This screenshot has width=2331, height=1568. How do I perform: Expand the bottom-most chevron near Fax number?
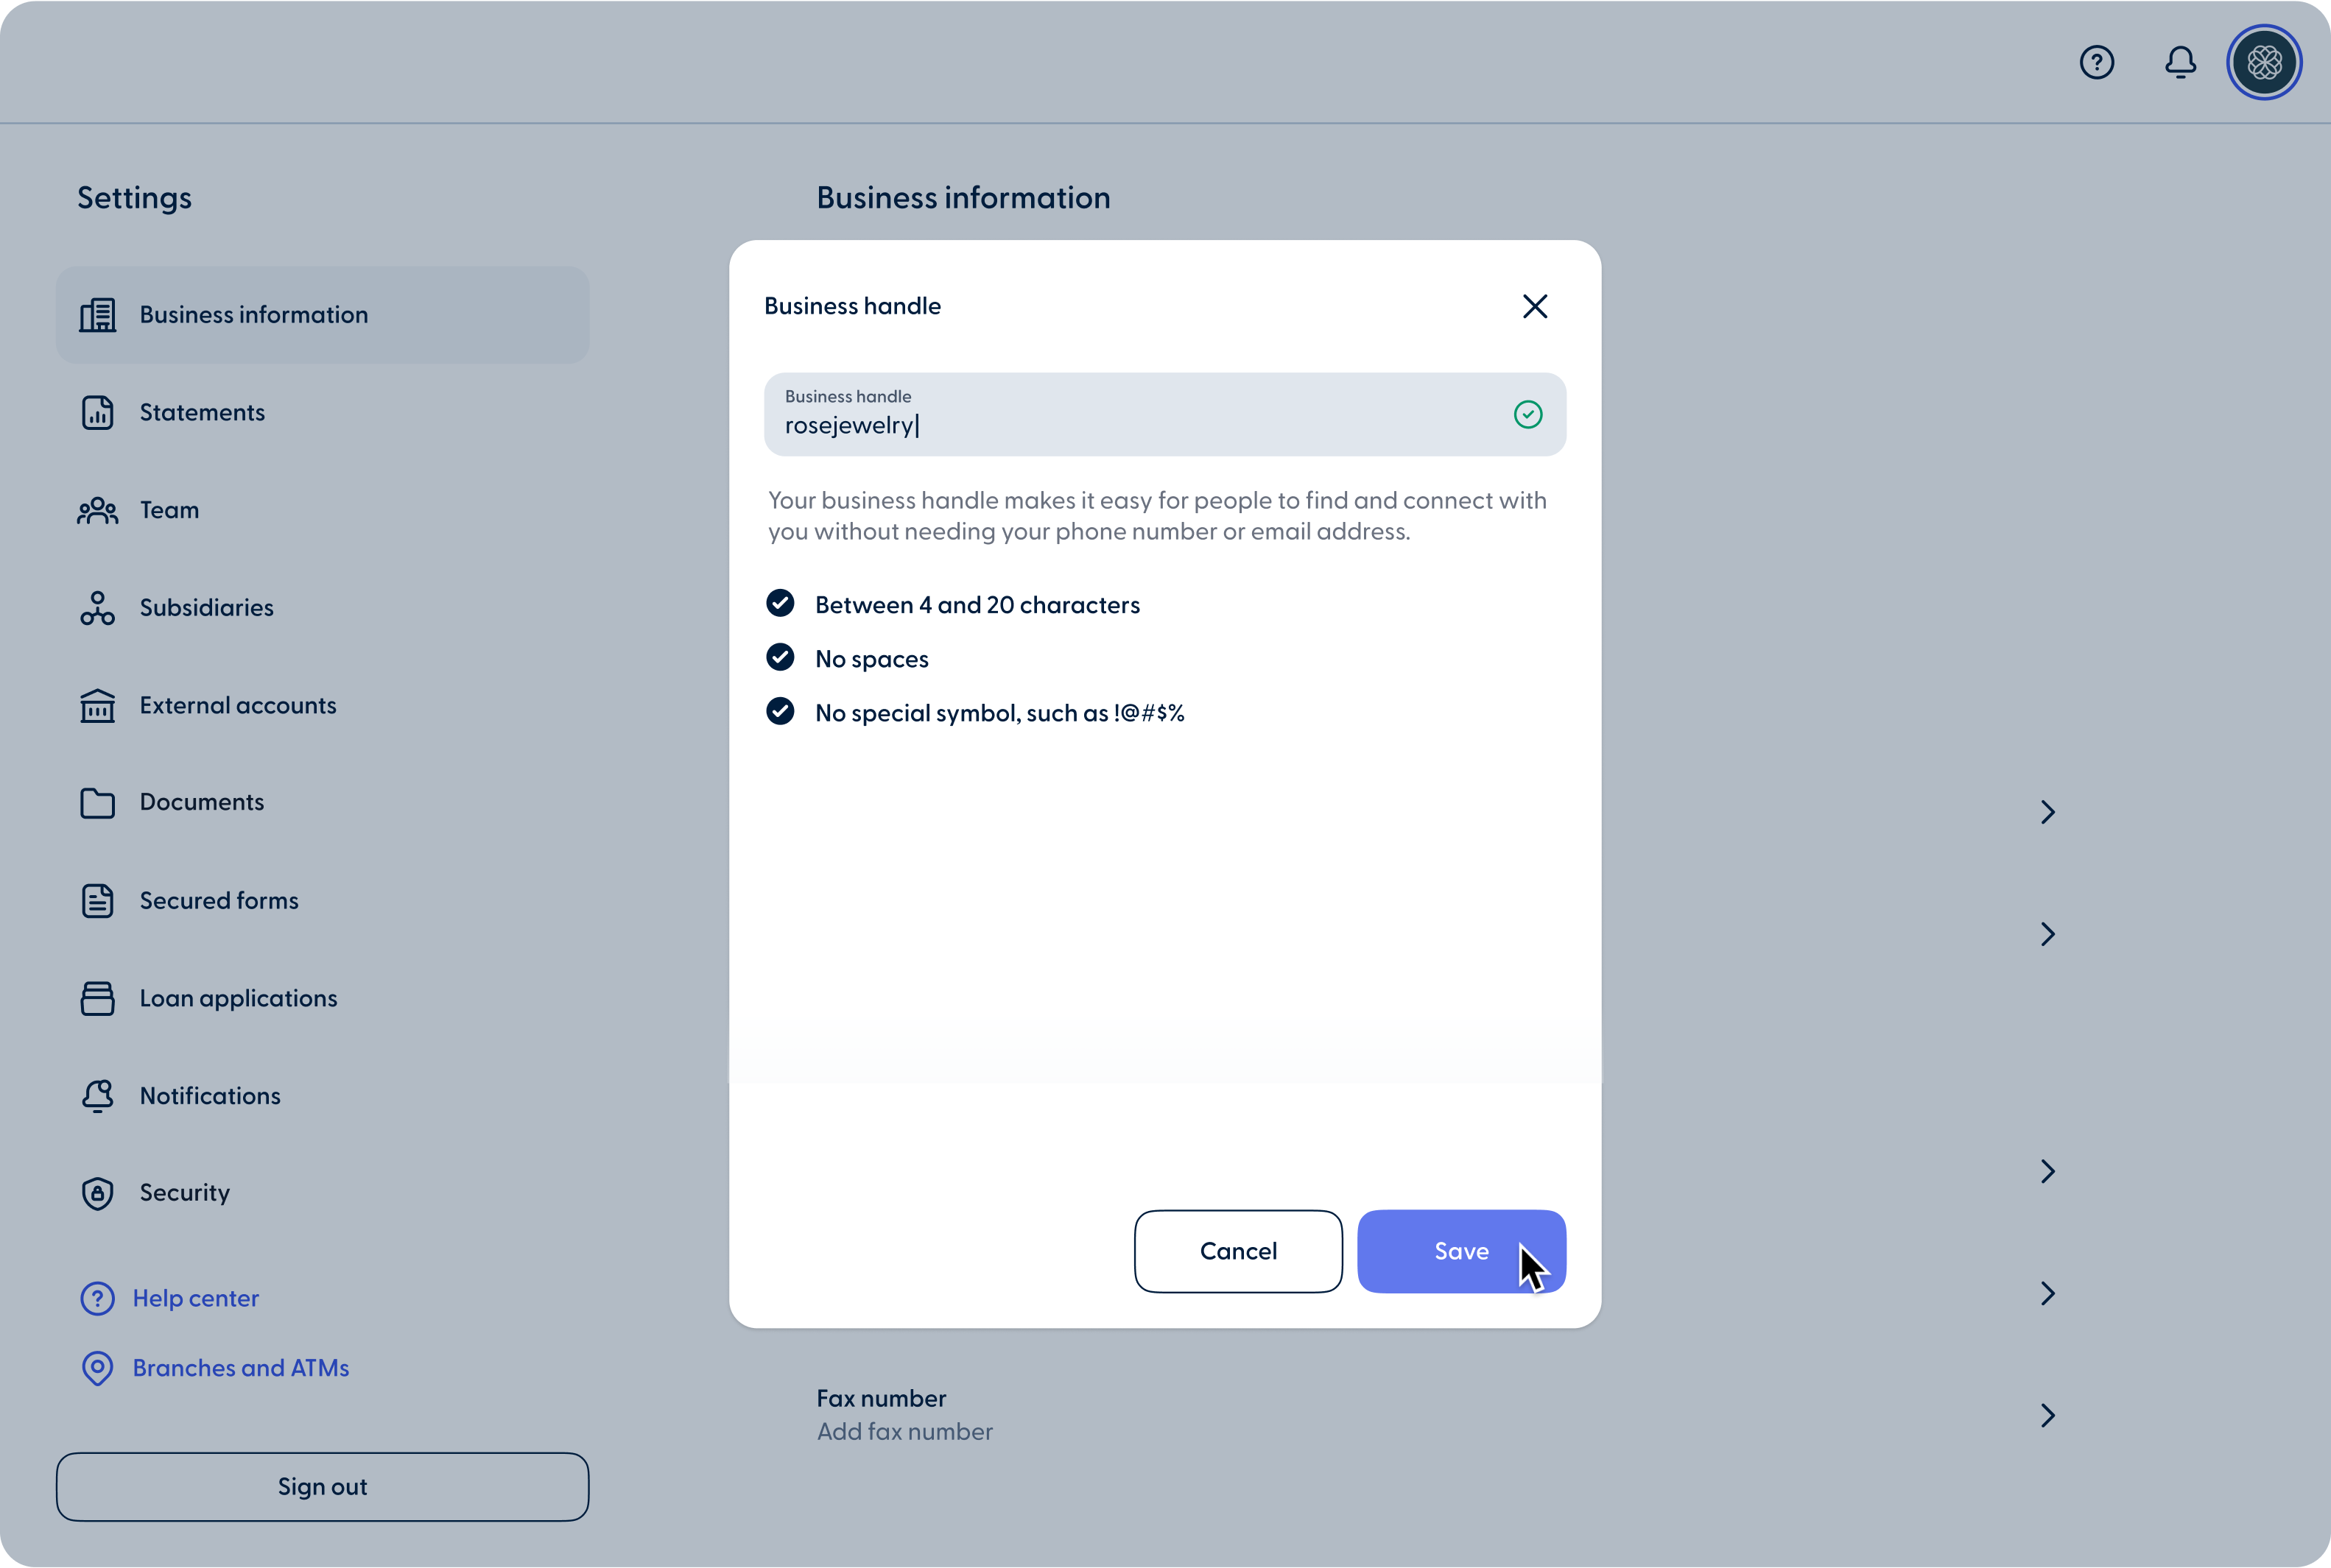click(2048, 1415)
